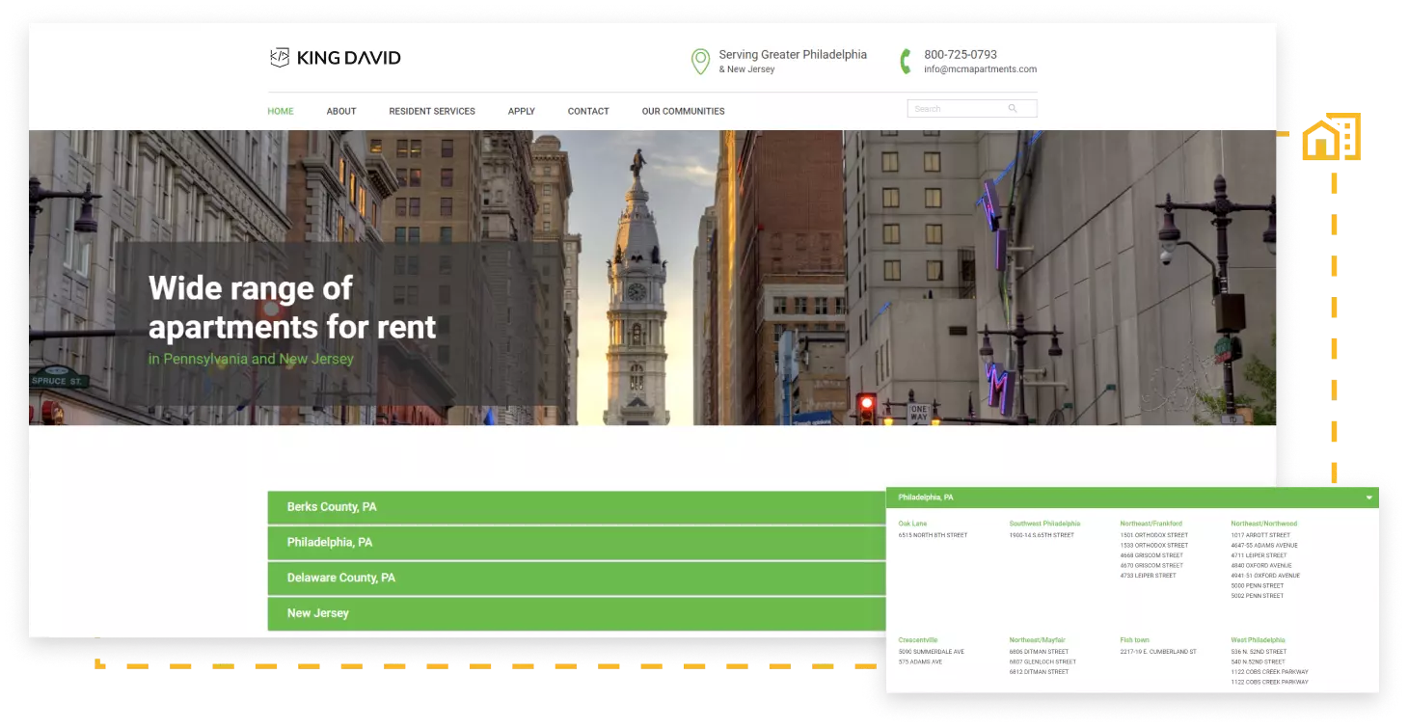Image resolution: width=1408 pixels, height=728 pixels.
Task: Click the yellow building house icon
Action: [x=1331, y=137]
